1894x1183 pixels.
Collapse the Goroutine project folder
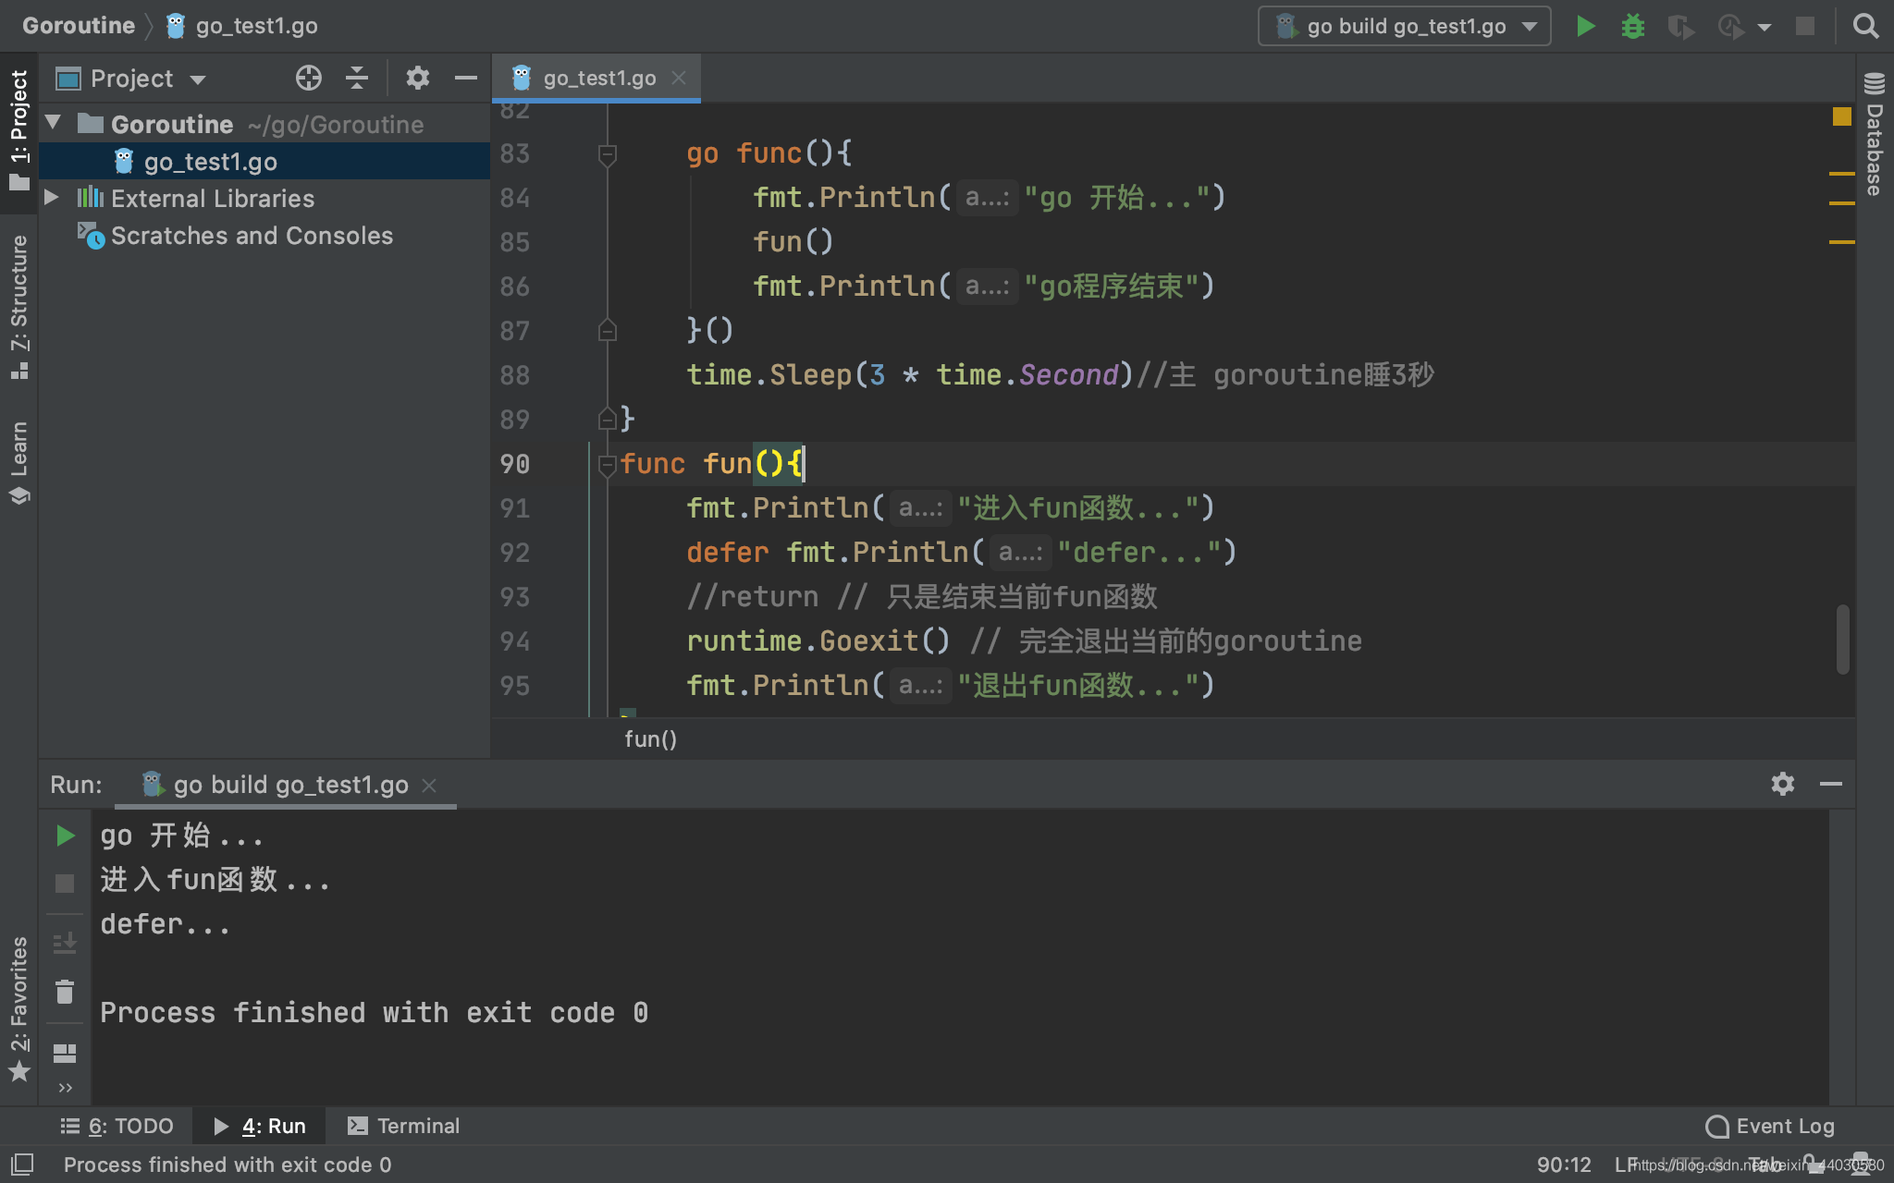point(53,122)
